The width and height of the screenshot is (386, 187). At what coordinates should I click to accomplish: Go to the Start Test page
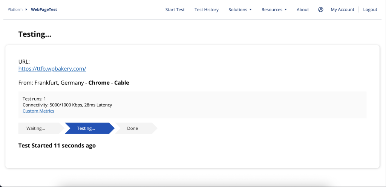coord(175,10)
